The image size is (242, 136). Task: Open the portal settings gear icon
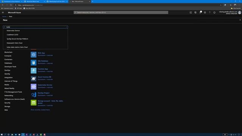pyautogui.click(x=205, y=12)
